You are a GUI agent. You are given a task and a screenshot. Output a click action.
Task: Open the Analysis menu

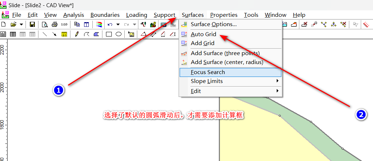tap(74, 15)
